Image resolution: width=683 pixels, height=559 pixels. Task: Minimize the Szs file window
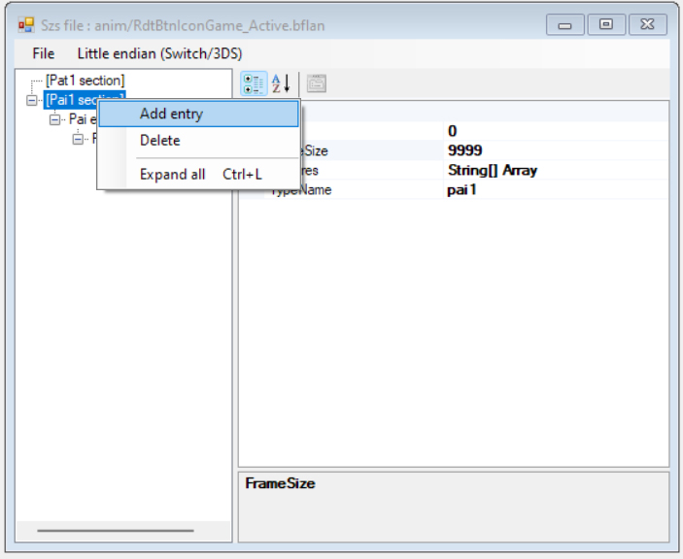[564, 24]
